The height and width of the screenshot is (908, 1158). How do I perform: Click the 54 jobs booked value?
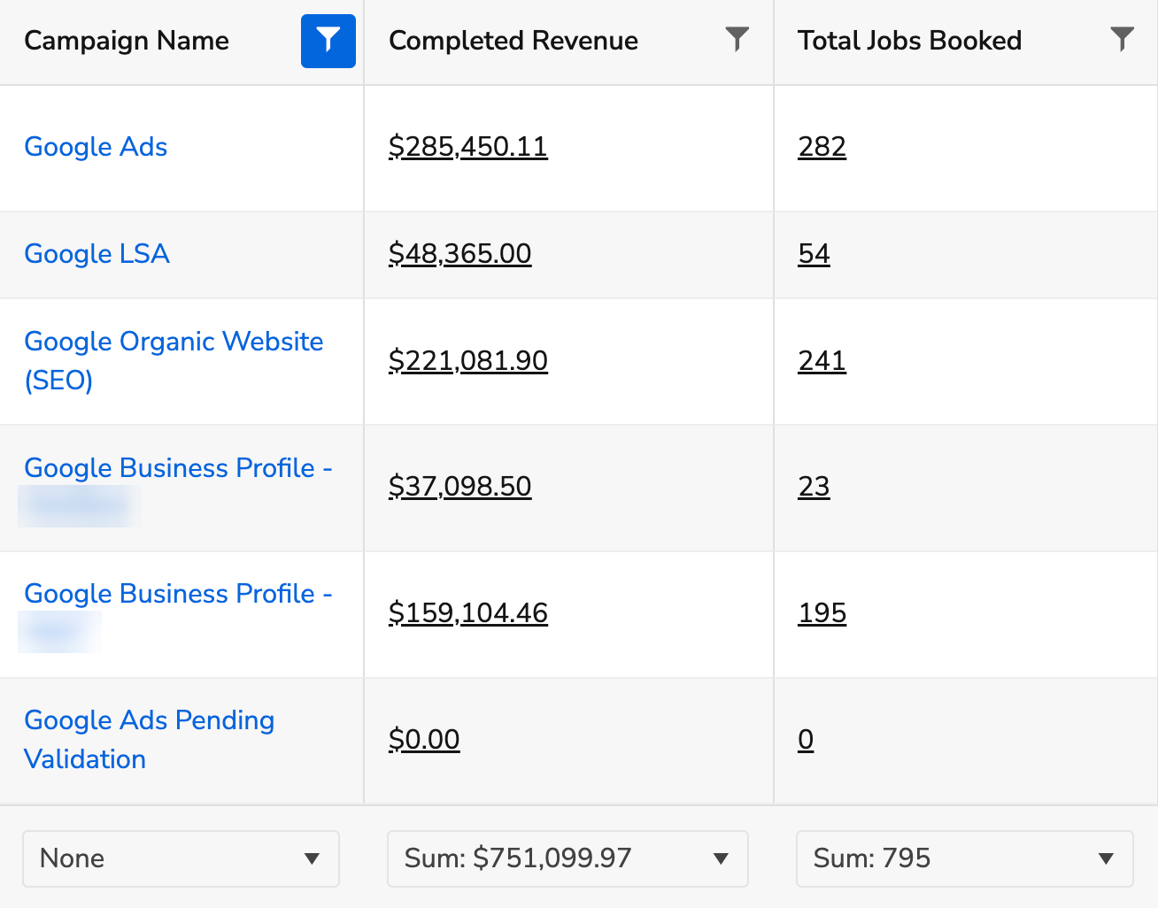tap(814, 254)
